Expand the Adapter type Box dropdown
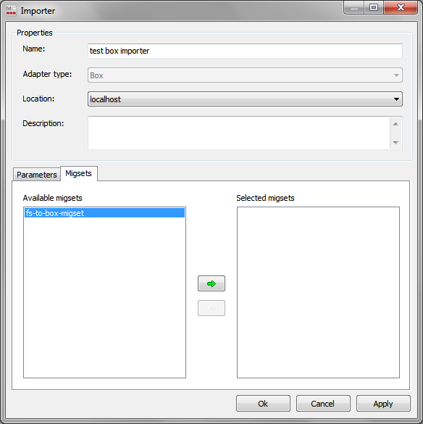 click(245, 75)
